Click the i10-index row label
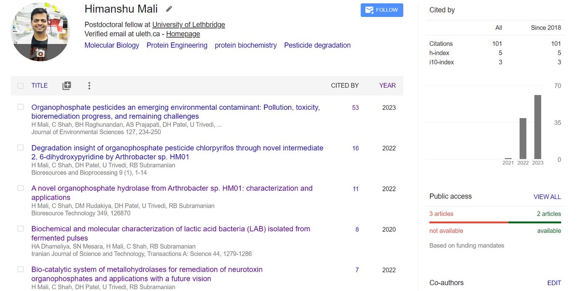Image resolution: width=579 pixels, height=291 pixels. (441, 62)
